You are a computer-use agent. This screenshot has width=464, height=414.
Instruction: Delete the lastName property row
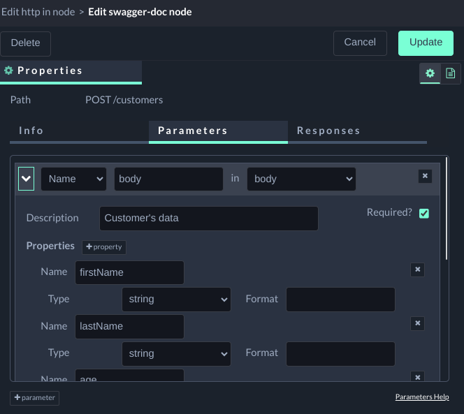(417, 324)
